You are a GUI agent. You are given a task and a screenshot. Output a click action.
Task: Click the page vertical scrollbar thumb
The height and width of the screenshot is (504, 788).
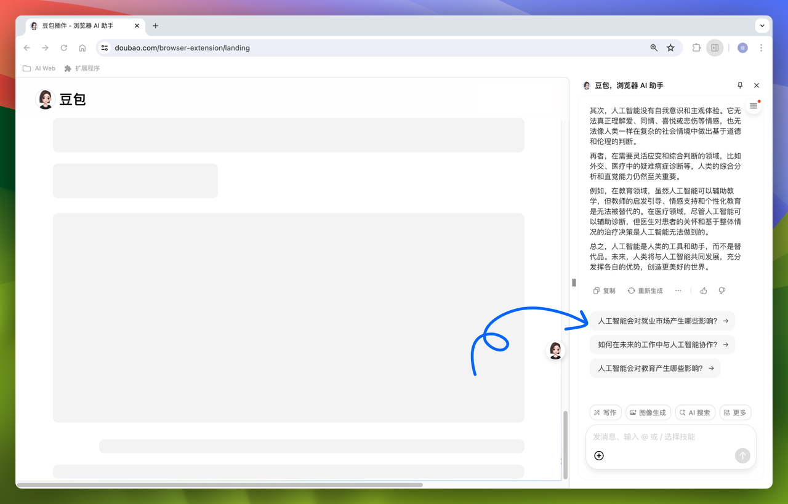(565, 445)
